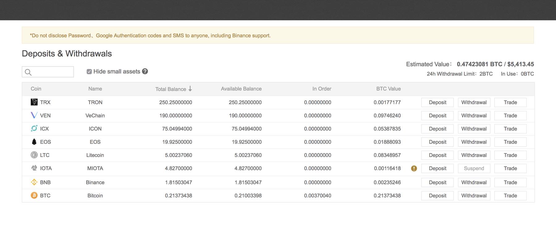
Task: Open Deposit for VeChain VEN
Action: pos(437,116)
